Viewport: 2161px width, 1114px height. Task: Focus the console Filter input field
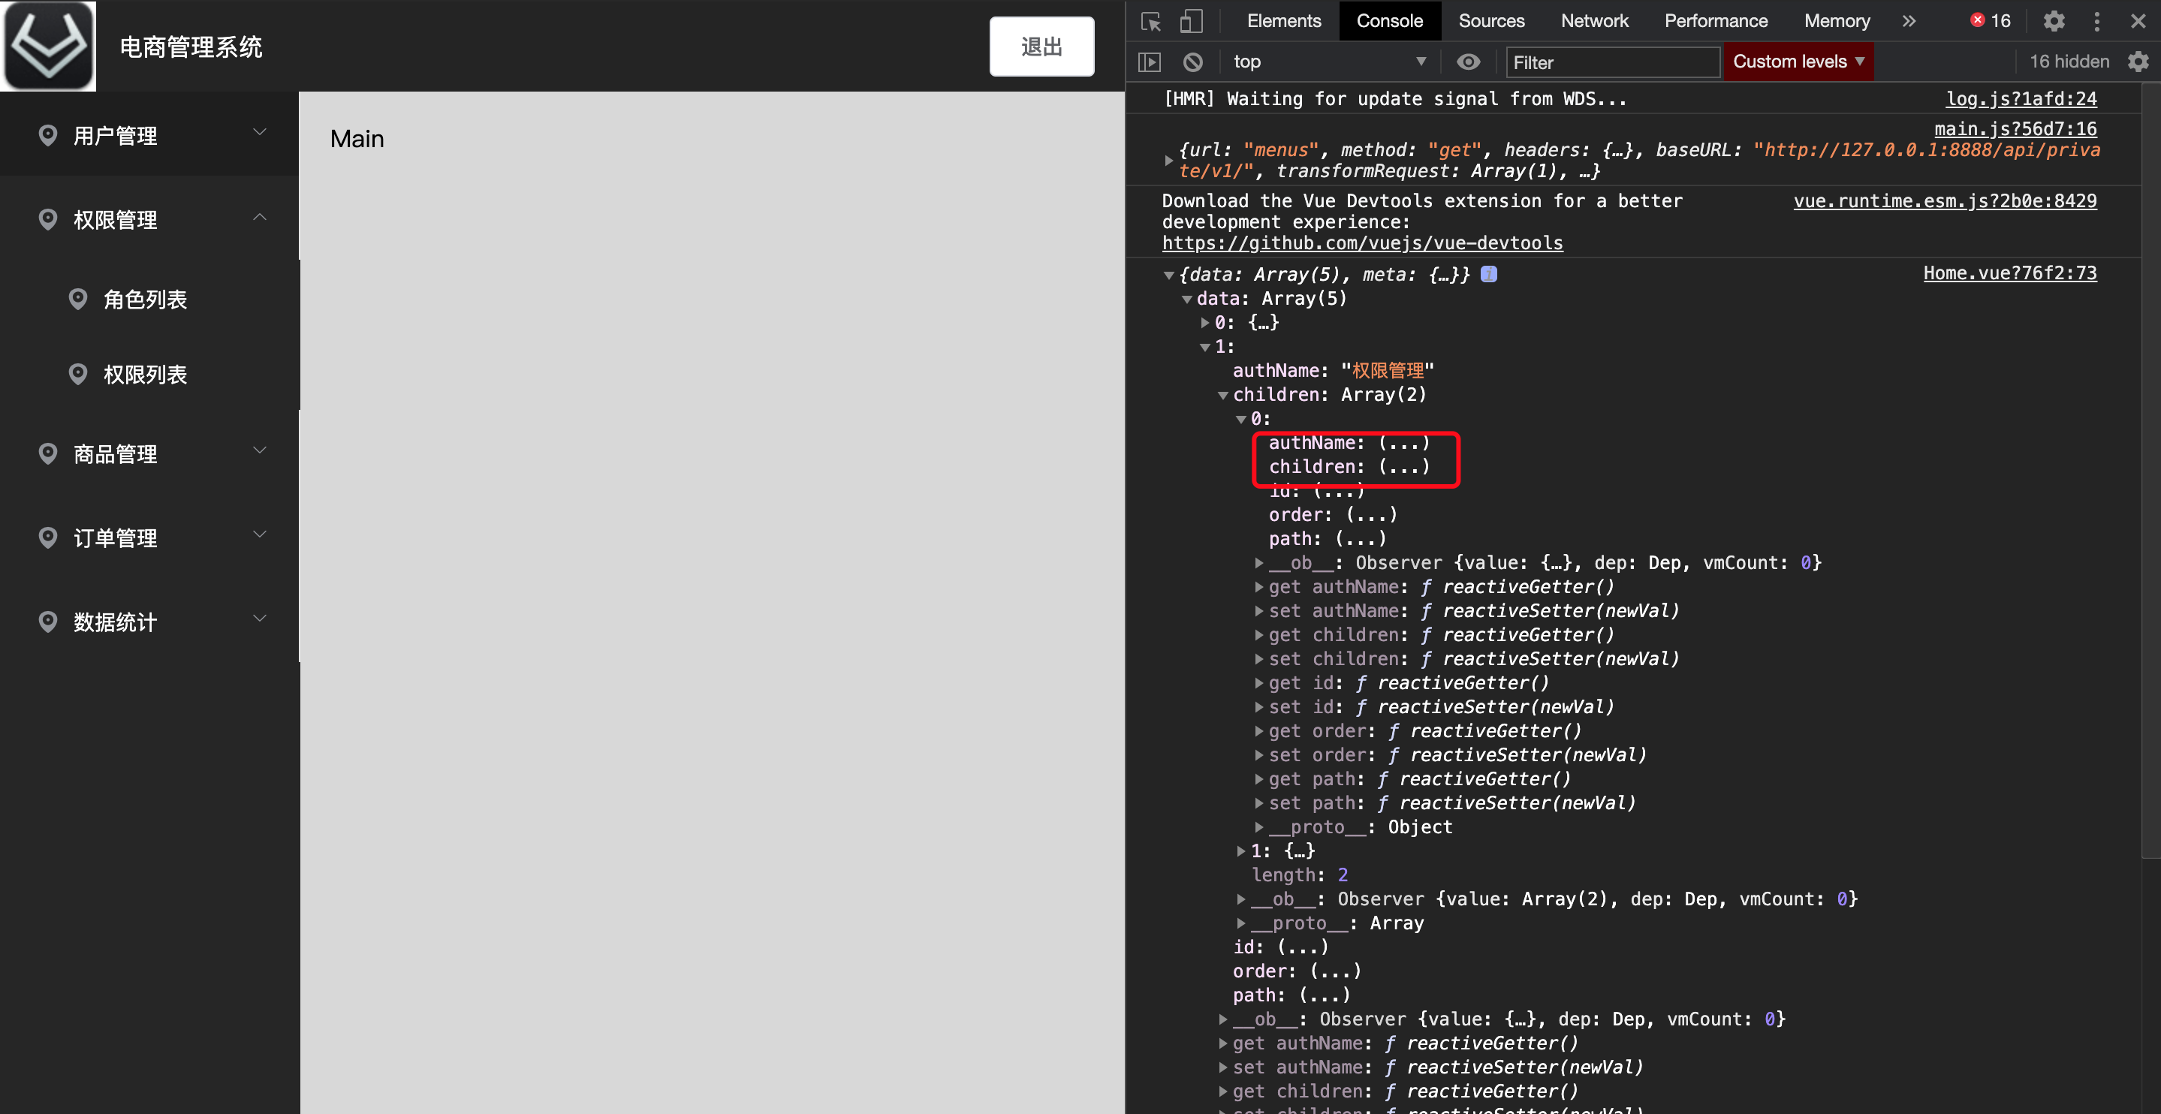(1612, 63)
